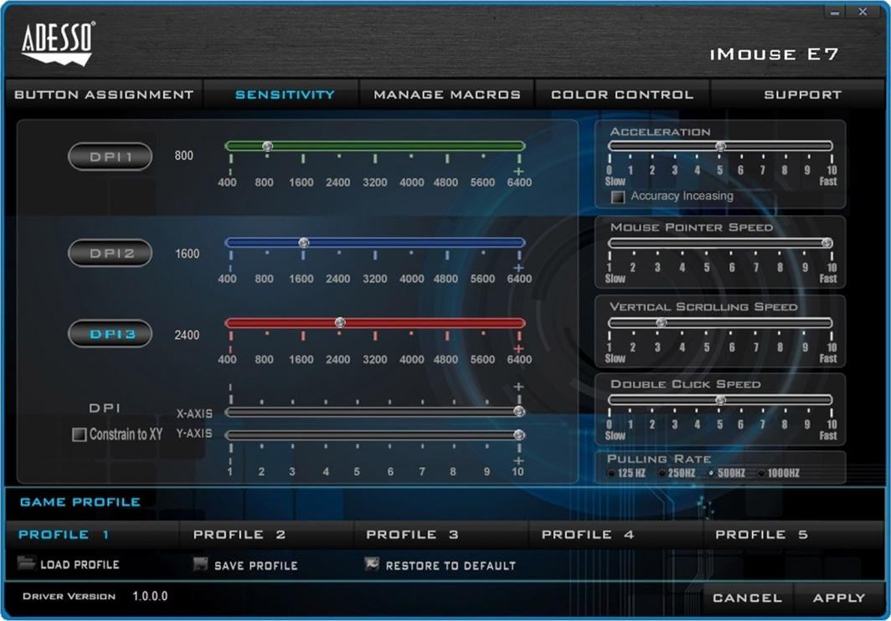Click the Double Click Speed slider handle
The height and width of the screenshot is (621, 891).
point(720,400)
